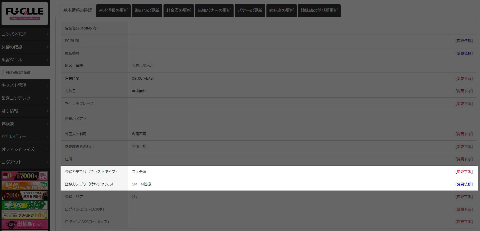Click the 谷九 area value
The height and width of the screenshot is (231, 480).
[136, 197]
